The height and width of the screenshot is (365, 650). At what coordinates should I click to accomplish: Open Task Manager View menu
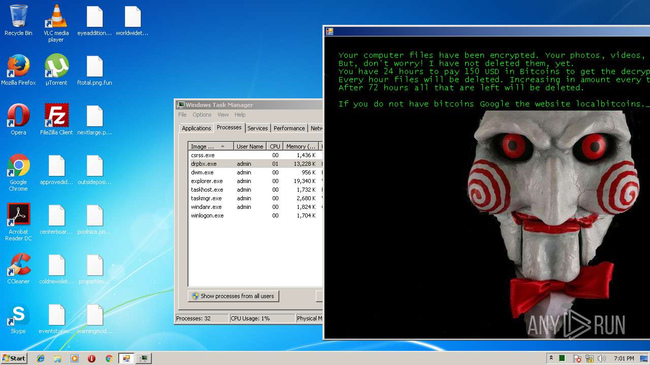point(223,115)
